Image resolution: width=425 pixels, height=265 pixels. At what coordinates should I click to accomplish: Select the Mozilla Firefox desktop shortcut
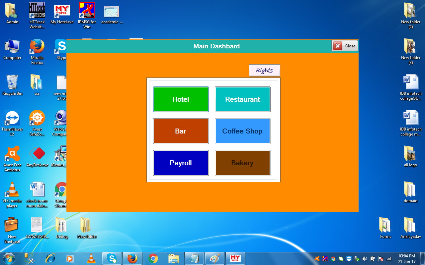[37, 52]
